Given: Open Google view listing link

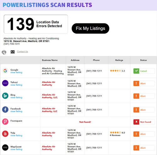Looking at the screenshot, I should tap(16, 72).
